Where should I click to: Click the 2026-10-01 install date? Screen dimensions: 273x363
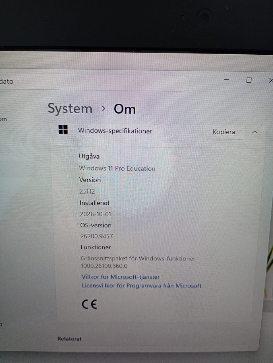tap(96, 214)
